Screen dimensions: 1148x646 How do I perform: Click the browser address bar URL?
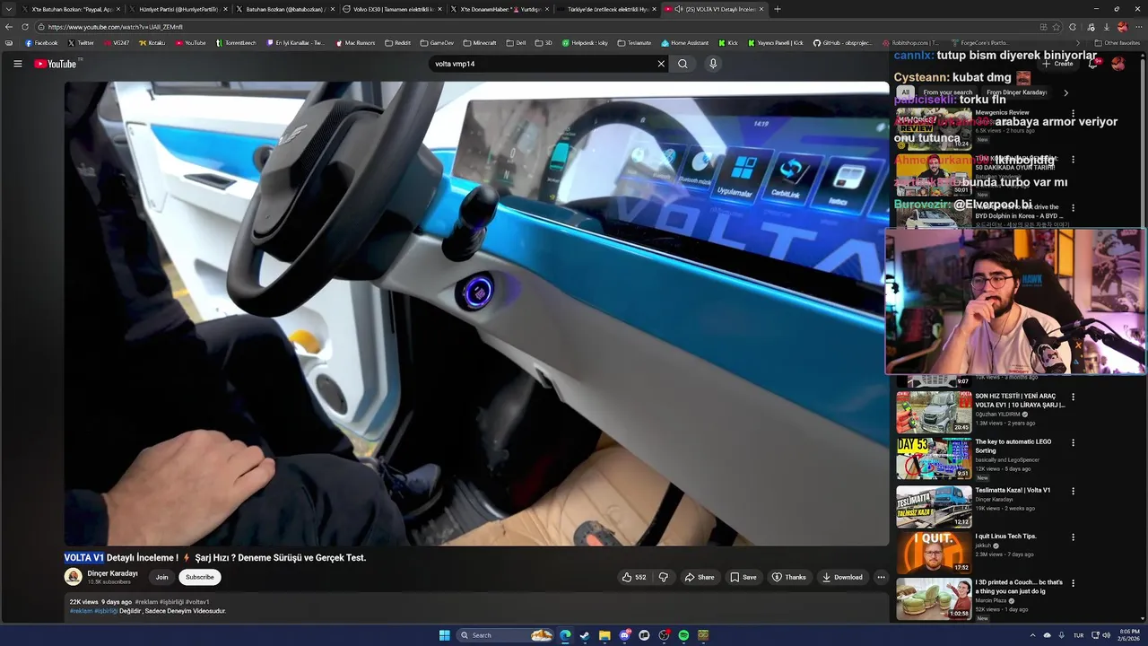[x=115, y=27]
